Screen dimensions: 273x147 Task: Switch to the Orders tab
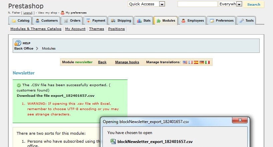[x=72, y=21]
